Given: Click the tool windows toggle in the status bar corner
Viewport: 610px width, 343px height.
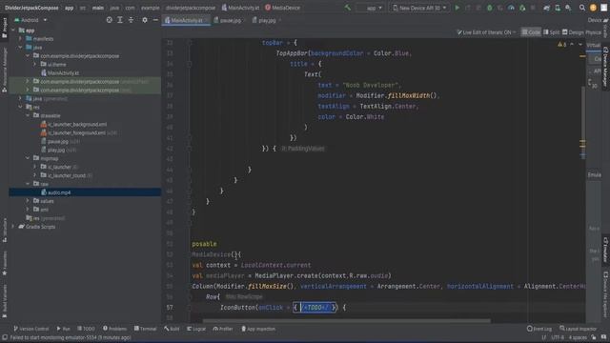Looking at the screenshot, I should [x=5, y=337].
